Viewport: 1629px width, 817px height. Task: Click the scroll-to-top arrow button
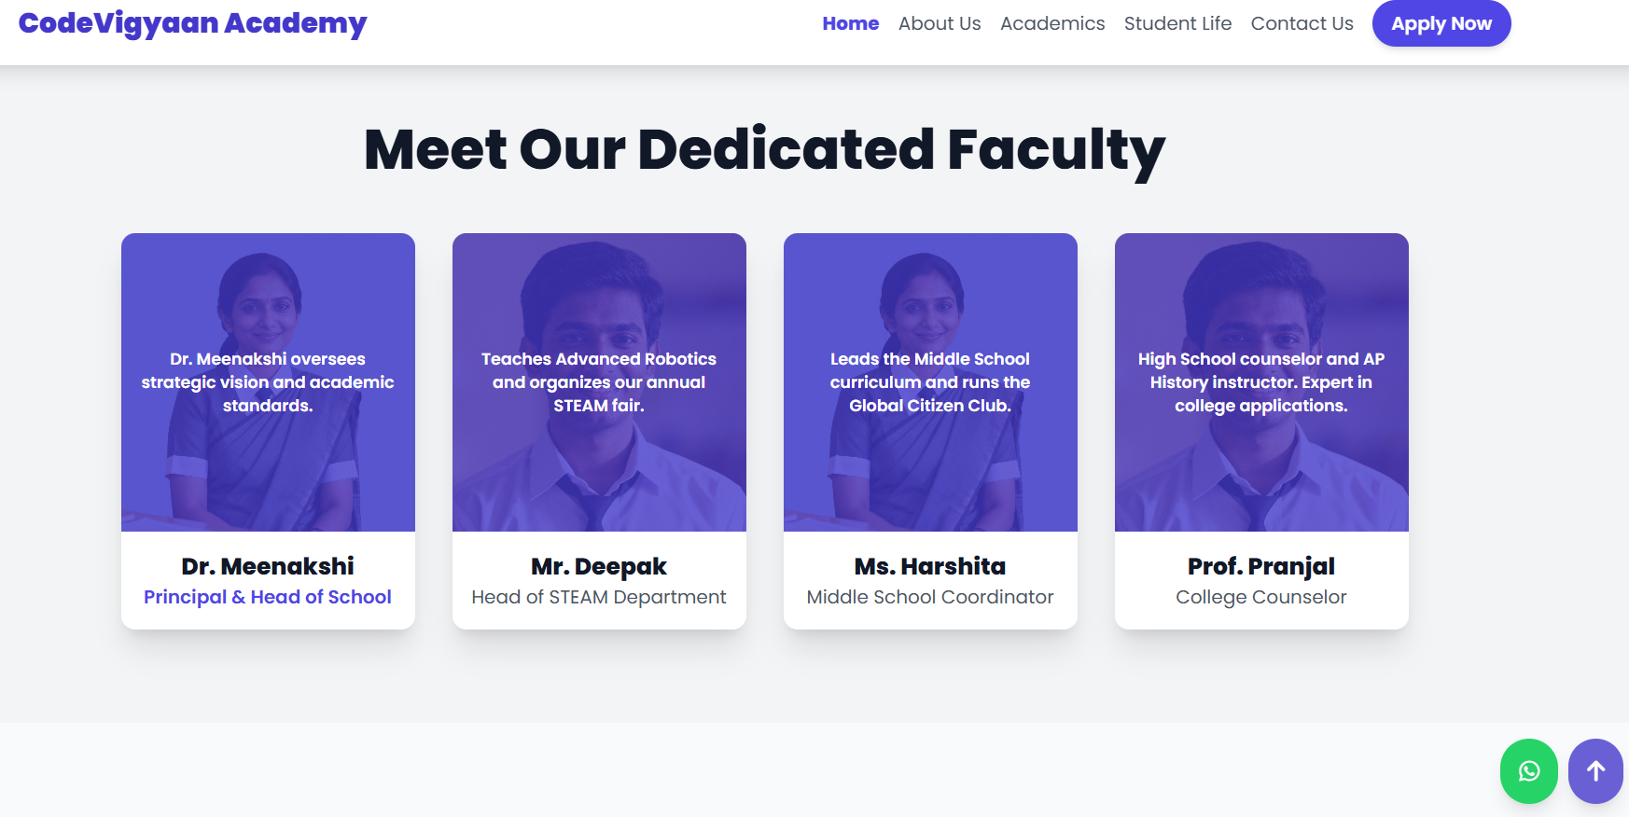pyautogui.click(x=1595, y=771)
